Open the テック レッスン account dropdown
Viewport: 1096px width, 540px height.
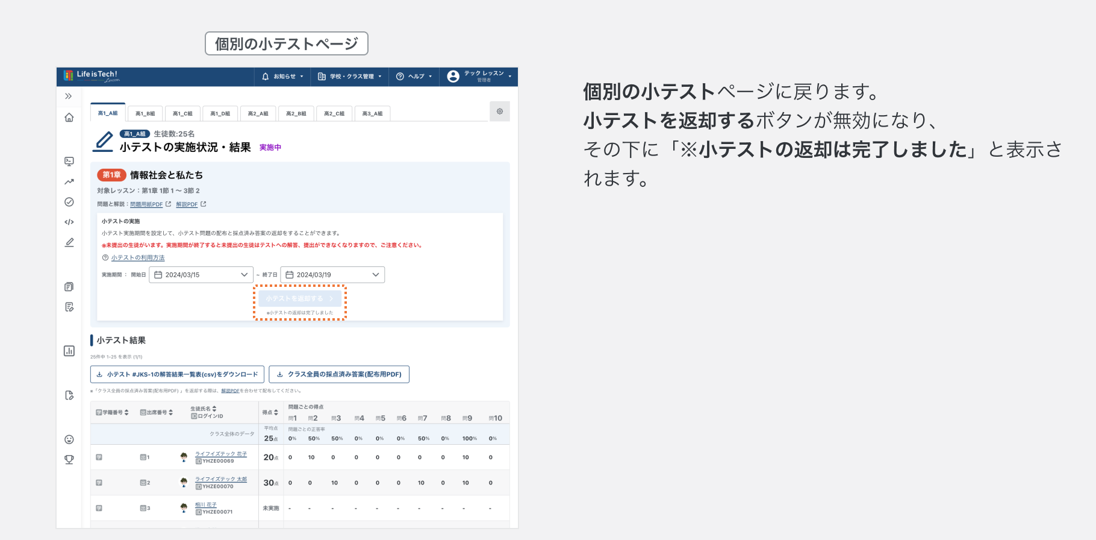click(479, 77)
